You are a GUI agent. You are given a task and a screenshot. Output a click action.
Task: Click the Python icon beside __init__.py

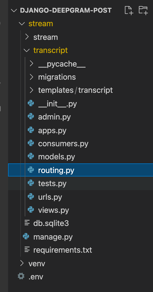pos(31,104)
